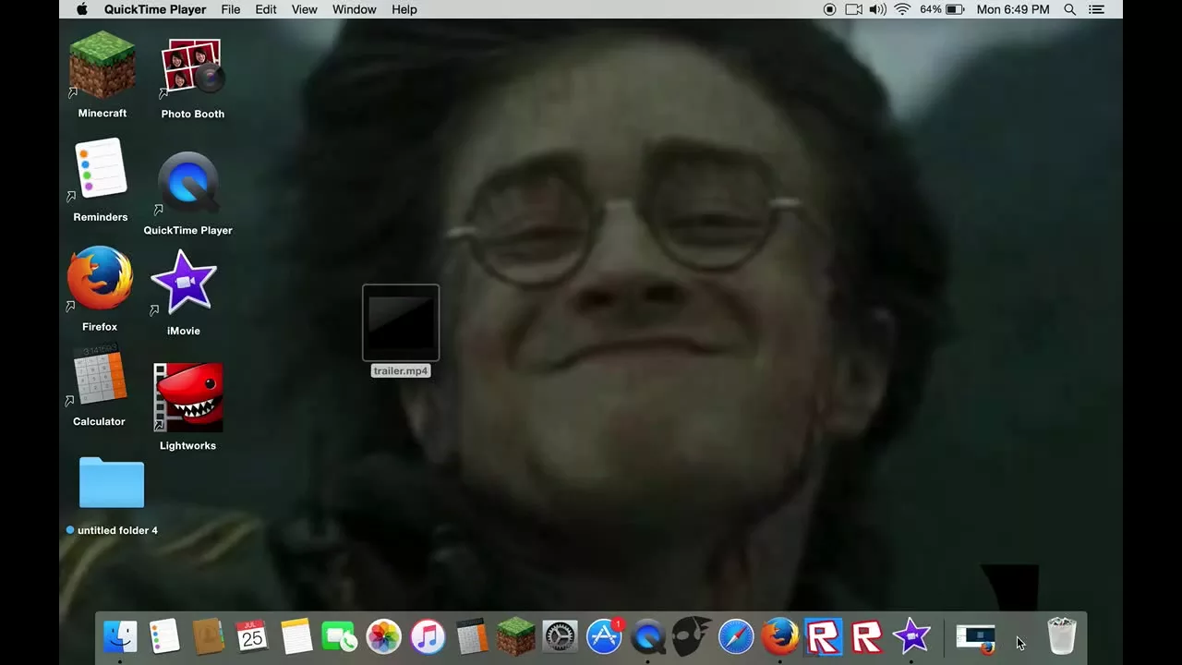Image resolution: width=1182 pixels, height=665 pixels.
Task: Open iMovie from the Dock
Action: pos(911,636)
